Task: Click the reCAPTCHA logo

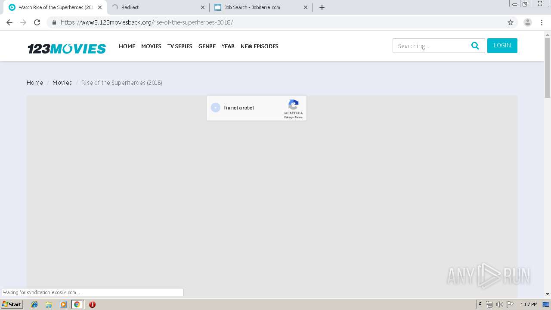Action: pyautogui.click(x=294, y=105)
